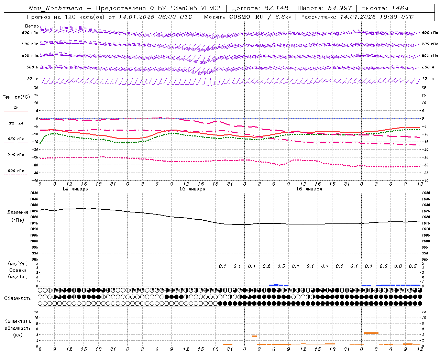Select the 'Тем-ра(°C)' temperature panel label

pyautogui.click(x=16, y=97)
